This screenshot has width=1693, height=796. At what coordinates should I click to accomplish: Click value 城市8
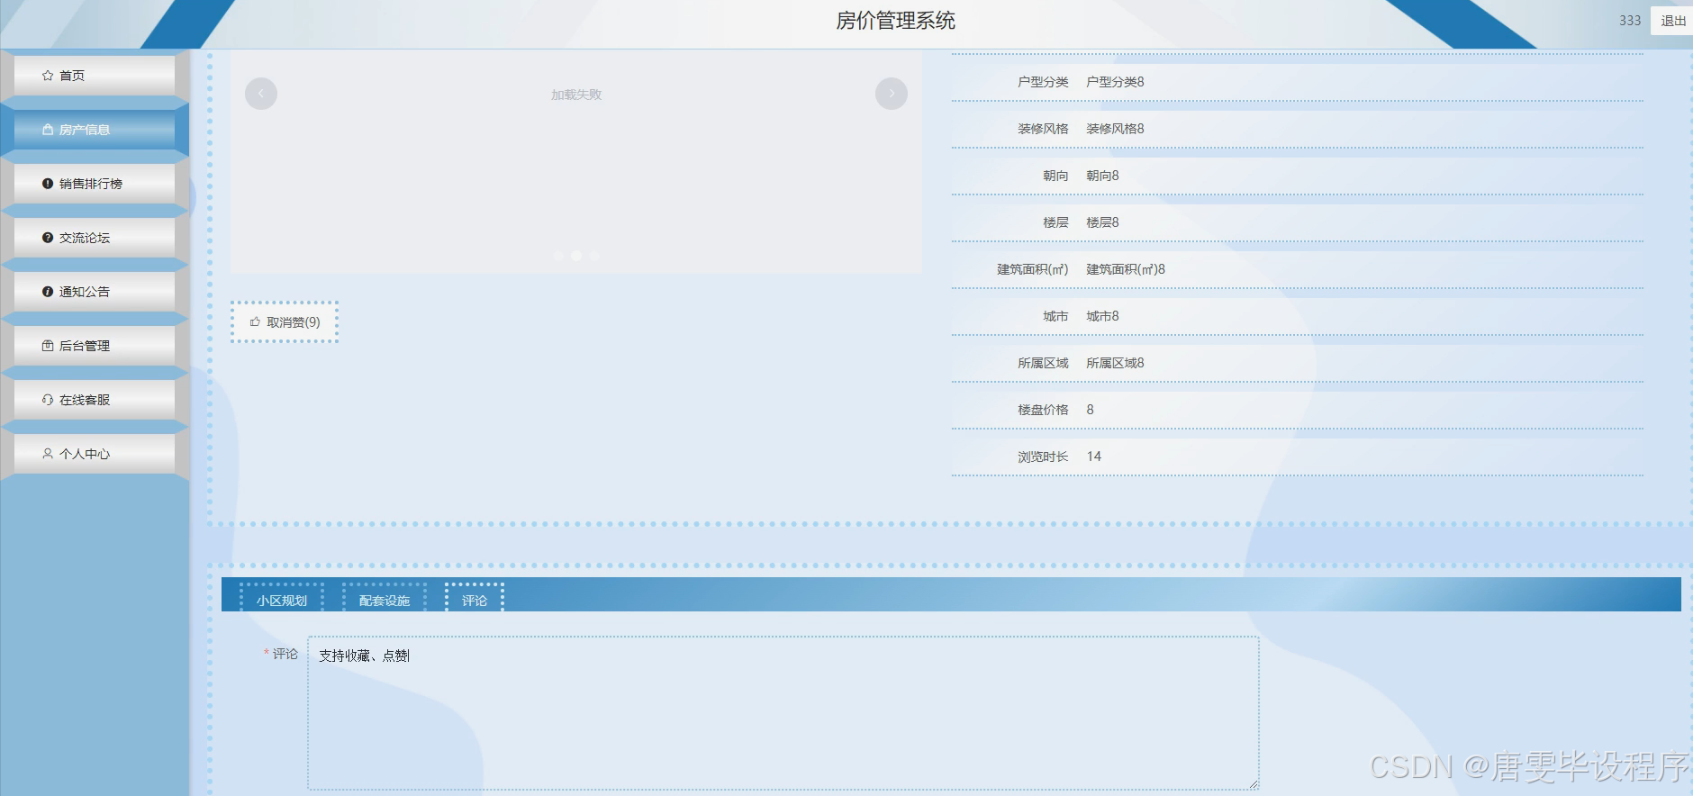click(1102, 316)
